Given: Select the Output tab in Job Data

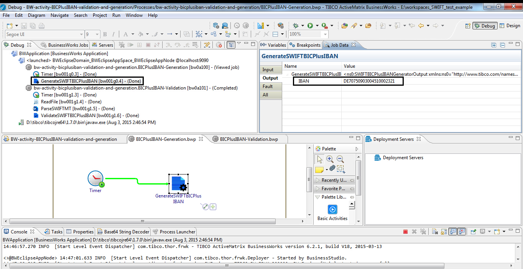Looking at the screenshot, I should tap(271, 78).
